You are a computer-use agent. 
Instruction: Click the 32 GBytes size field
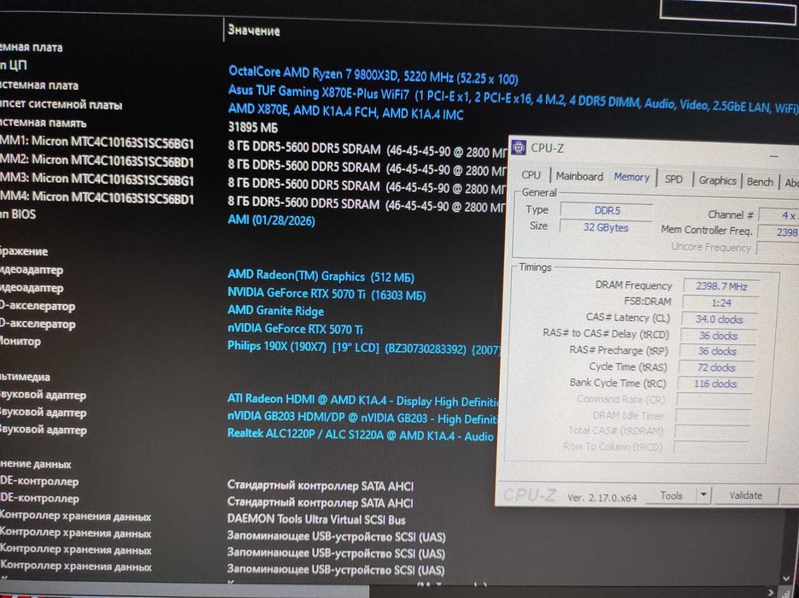coord(606,228)
